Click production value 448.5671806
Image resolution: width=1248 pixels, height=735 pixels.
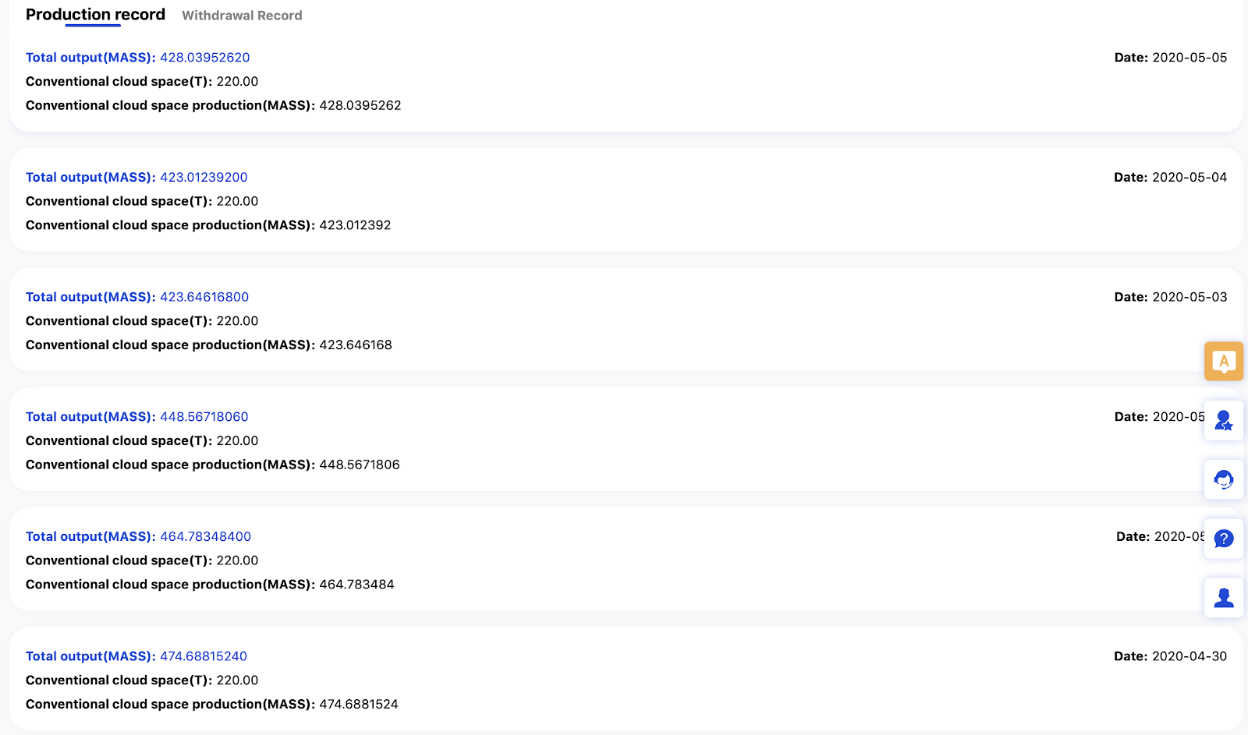[x=359, y=465]
